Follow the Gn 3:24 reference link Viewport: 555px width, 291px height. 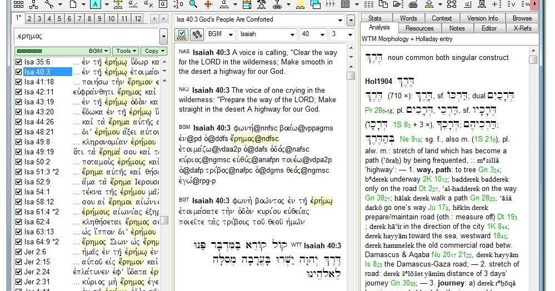click(x=490, y=170)
